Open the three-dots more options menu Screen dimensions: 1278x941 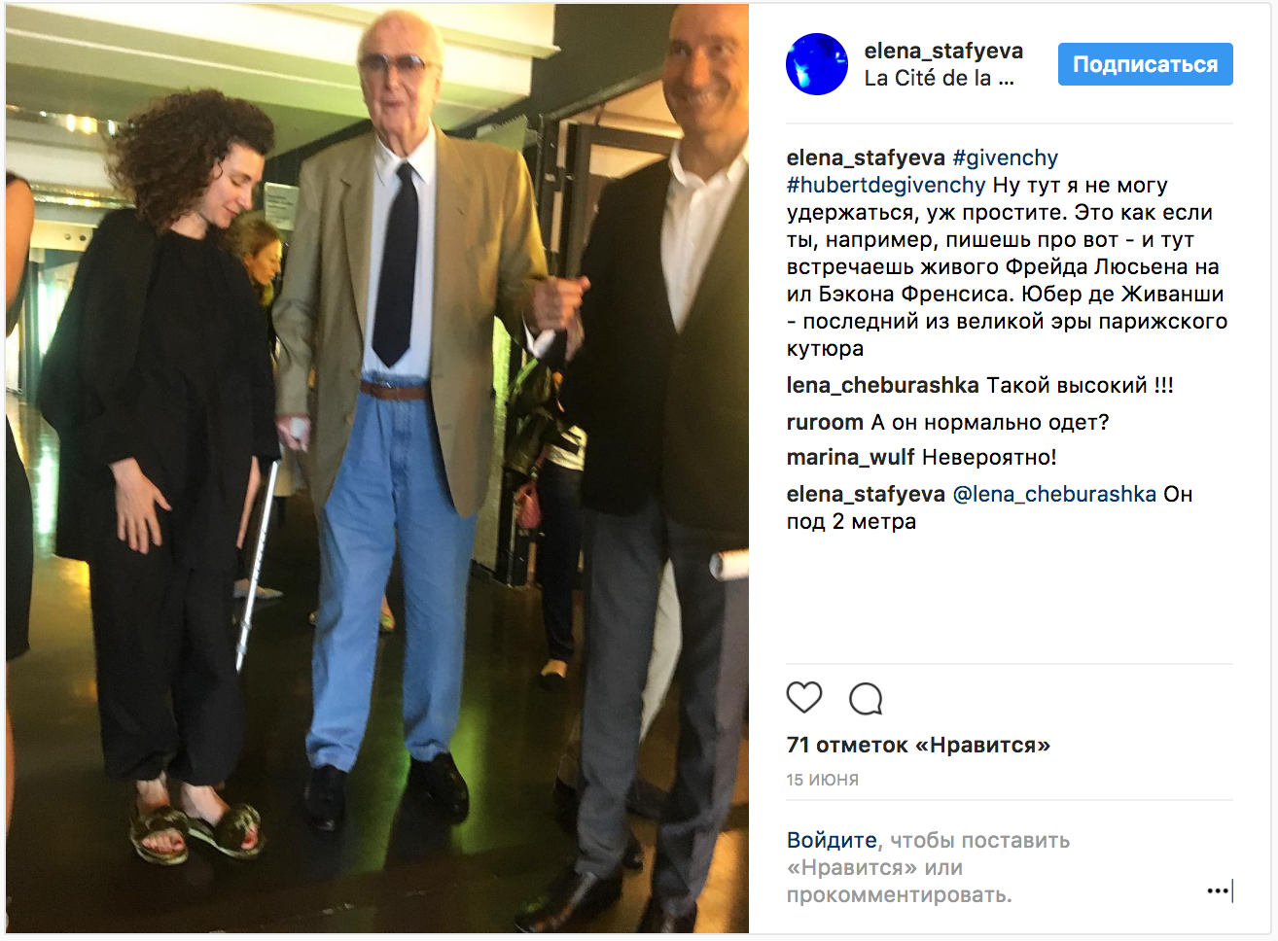click(x=1218, y=890)
